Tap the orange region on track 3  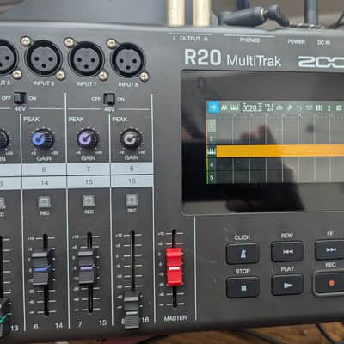pos(280,151)
